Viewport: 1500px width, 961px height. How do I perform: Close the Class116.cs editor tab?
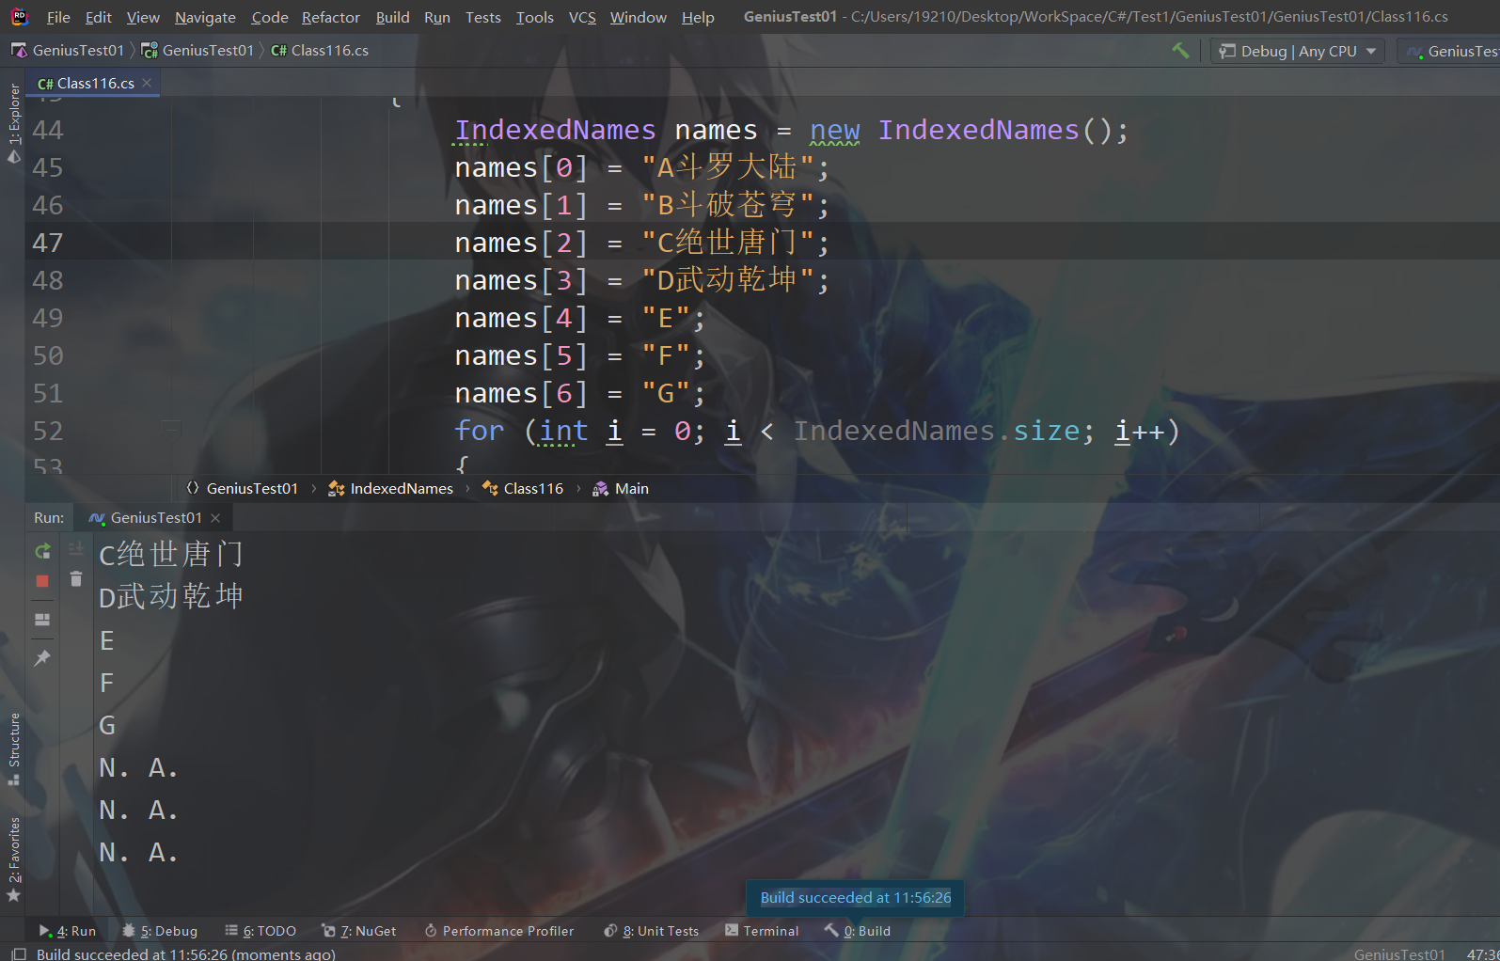click(147, 83)
